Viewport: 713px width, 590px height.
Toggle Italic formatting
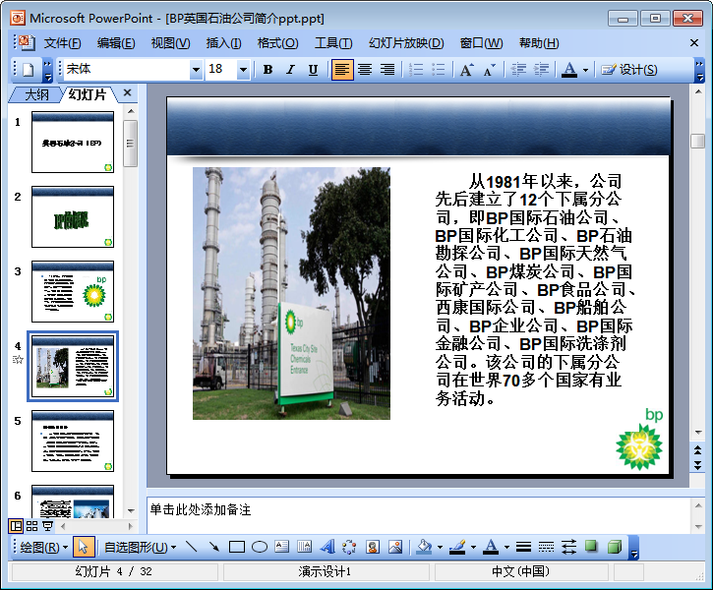click(290, 70)
